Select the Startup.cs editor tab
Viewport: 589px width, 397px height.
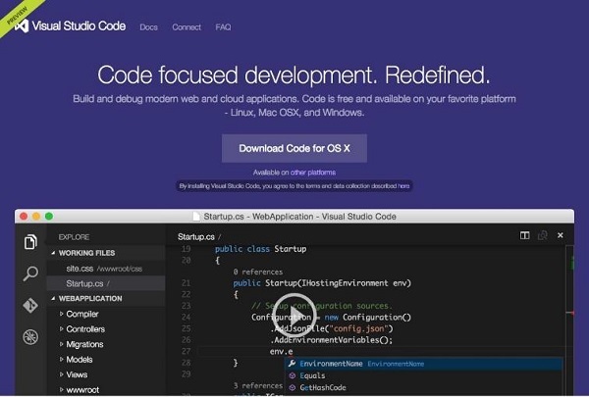198,237
